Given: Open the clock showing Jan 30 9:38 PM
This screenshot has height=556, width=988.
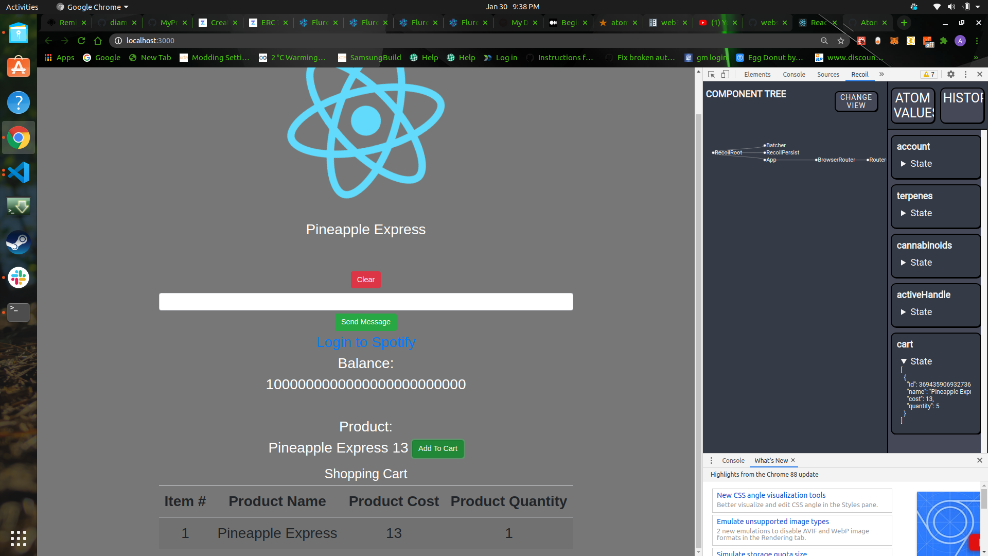Looking at the screenshot, I should coord(513,7).
